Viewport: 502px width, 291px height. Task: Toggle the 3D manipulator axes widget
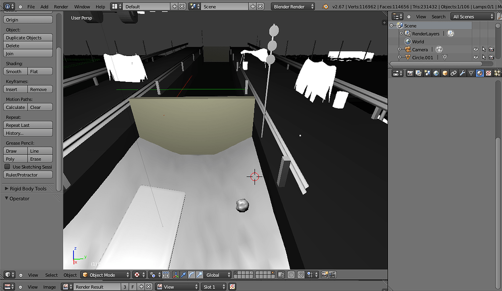click(176, 275)
